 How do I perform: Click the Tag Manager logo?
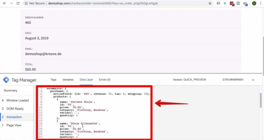pos(6,80)
